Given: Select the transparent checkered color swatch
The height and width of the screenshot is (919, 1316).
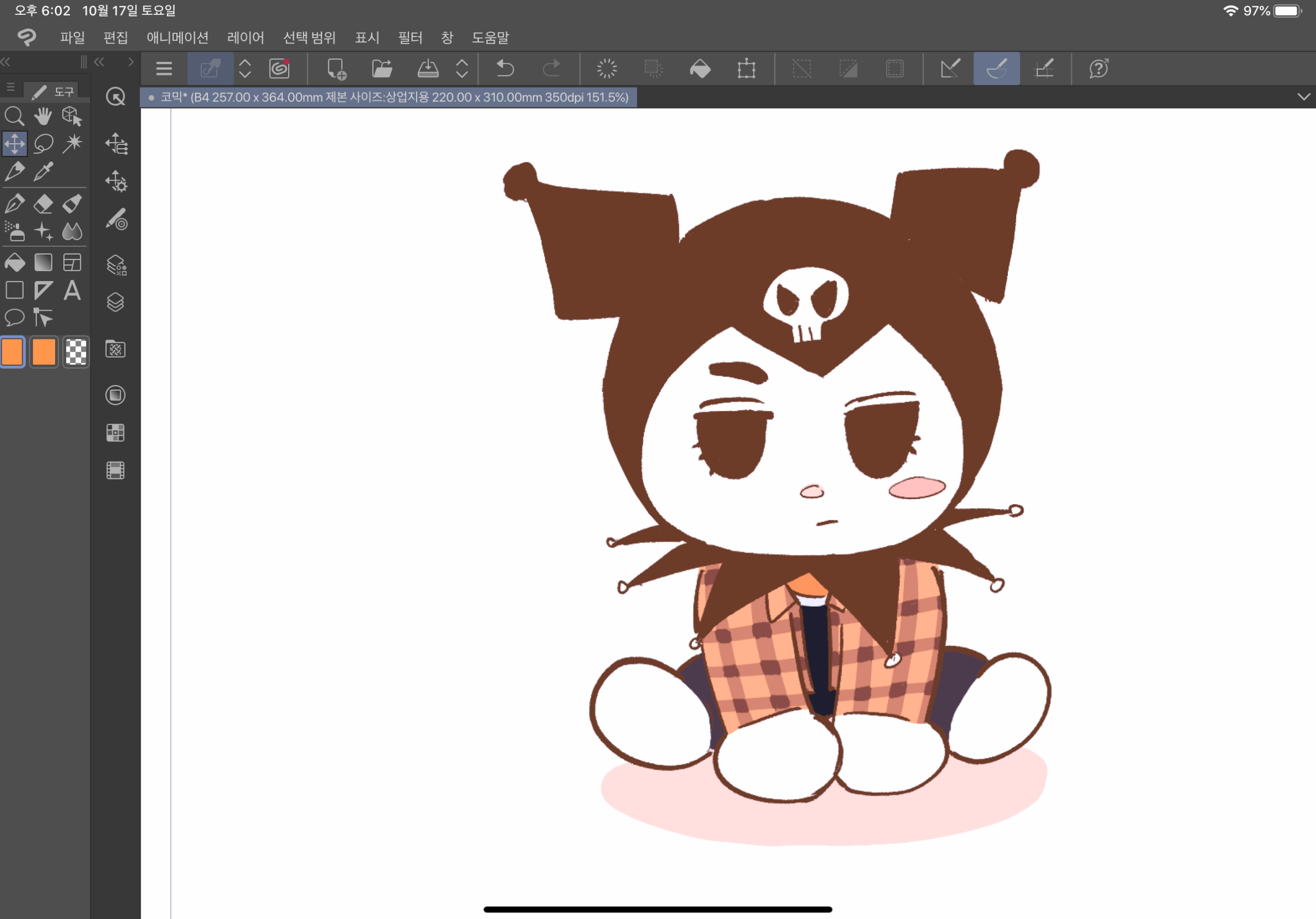Looking at the screenshot, I should 75,351.
